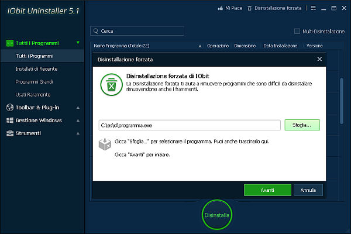Click the Mi Piace thumbs-up icon

coord(221,8)
